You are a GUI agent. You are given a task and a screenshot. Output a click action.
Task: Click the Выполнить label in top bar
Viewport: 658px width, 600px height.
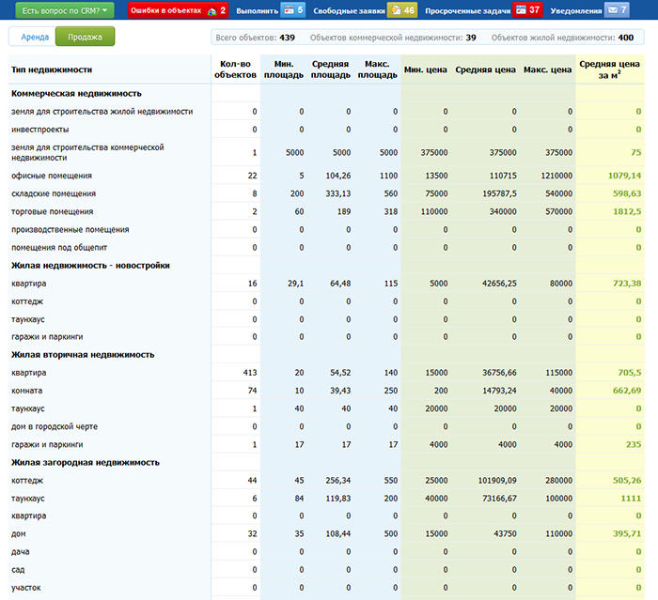(257, 11)
